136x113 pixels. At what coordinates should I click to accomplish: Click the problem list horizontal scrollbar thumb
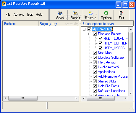coord(23,98)
